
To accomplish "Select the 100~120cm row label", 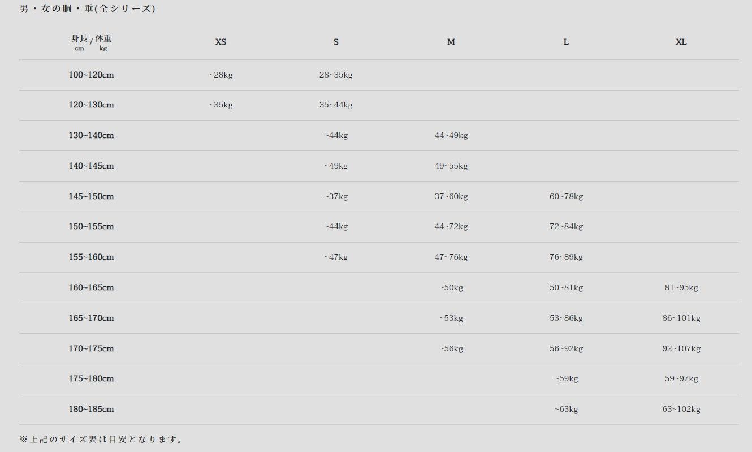I will click(x=91, y=75).
